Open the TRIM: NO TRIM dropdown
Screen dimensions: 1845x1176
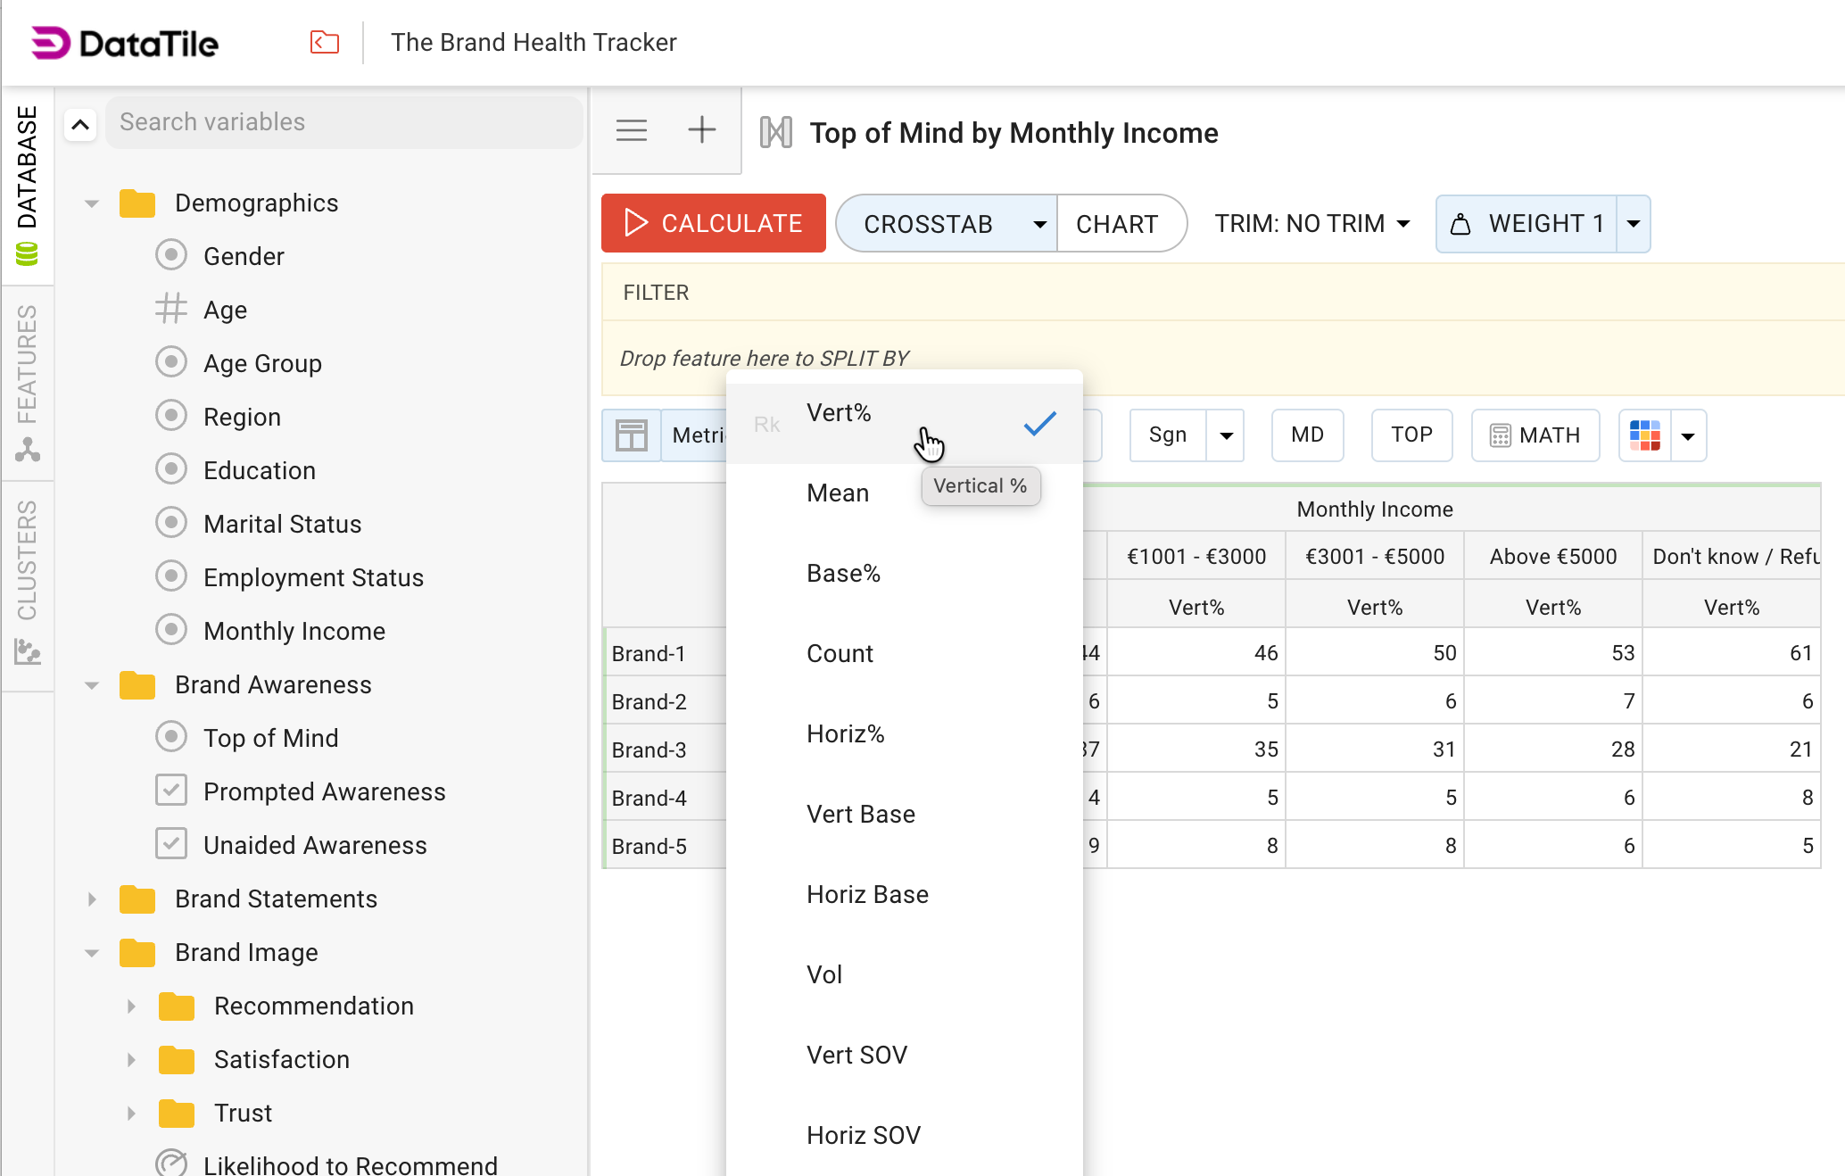[x=1312, y=224]
